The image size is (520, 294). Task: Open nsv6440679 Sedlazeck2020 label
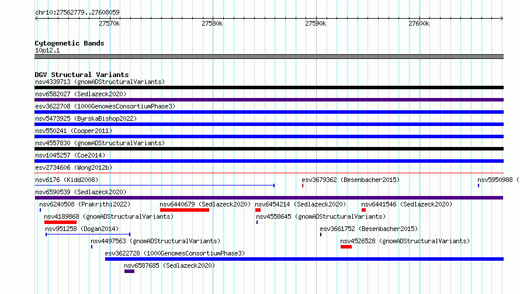click(205, 204)
